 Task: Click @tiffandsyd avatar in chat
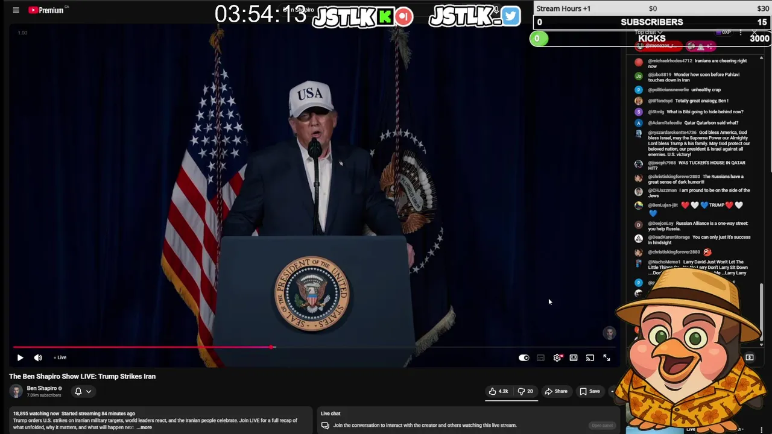[639, 101]
